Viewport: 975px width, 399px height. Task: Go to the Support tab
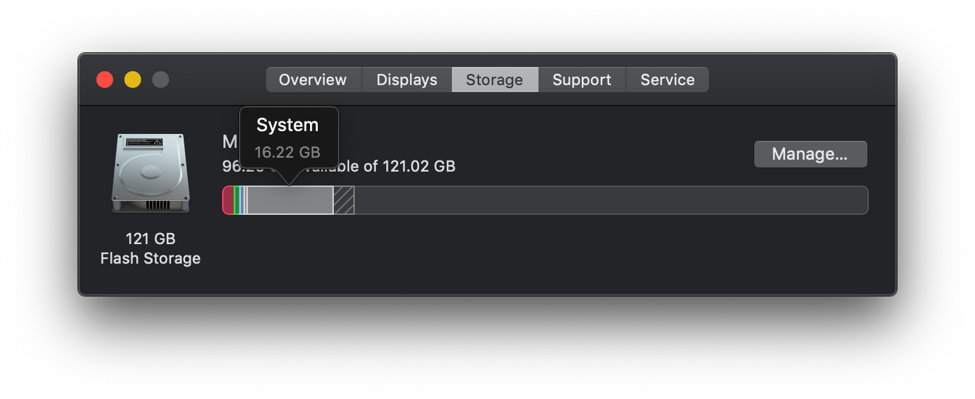point(582,80)
